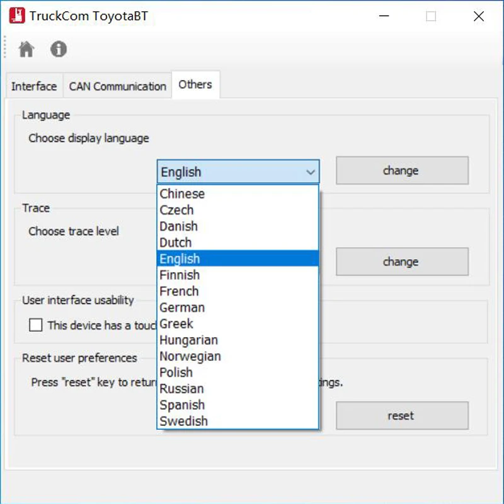Open the CAN Communication tab

tap(117, 86)
